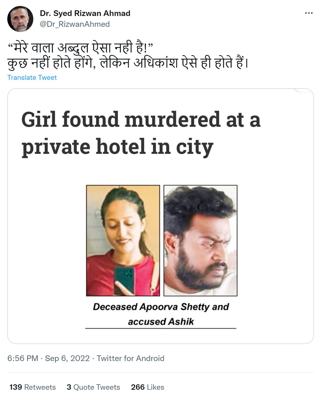Image resolution: width=322 pixels, height=400 pixels.
Task: Open the @Dr_RizwanAhmed handle link
Action: pos(75,24)
